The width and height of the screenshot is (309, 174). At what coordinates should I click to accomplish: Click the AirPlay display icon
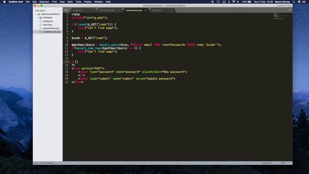pos(224,2)
